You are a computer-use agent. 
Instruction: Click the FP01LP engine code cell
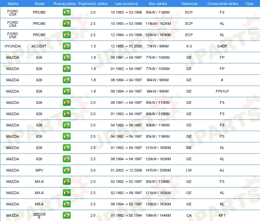(222, 91)
